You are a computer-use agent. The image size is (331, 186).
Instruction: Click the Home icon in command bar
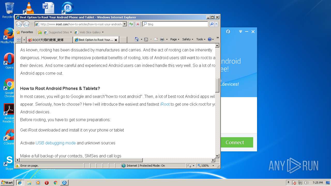point(137,39)
